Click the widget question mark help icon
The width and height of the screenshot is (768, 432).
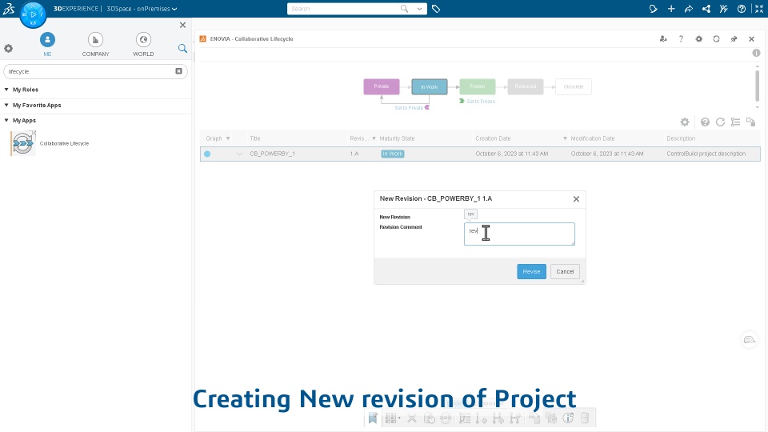(x=681, y=38)
